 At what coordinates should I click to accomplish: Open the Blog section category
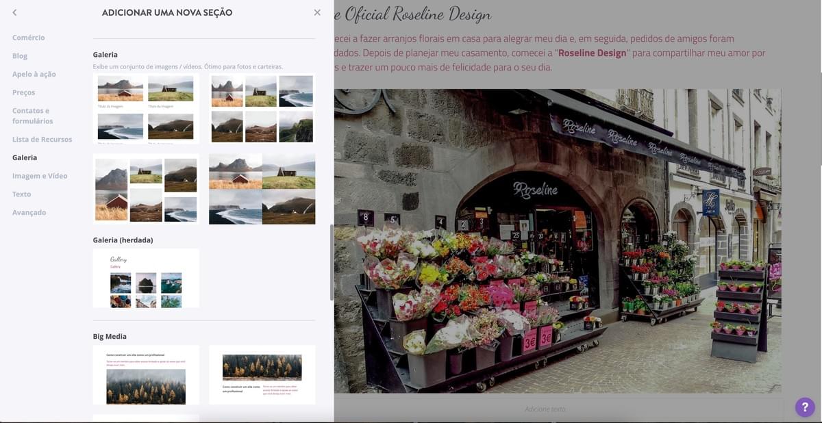click(x=20, y=56)
